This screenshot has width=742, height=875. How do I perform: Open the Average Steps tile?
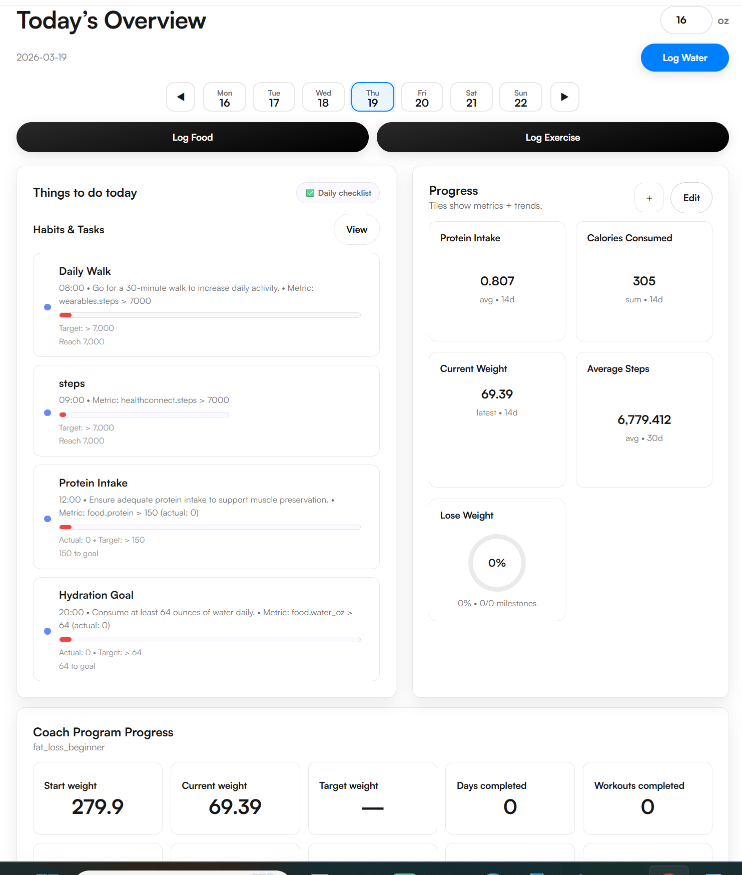tap(644, 419)
